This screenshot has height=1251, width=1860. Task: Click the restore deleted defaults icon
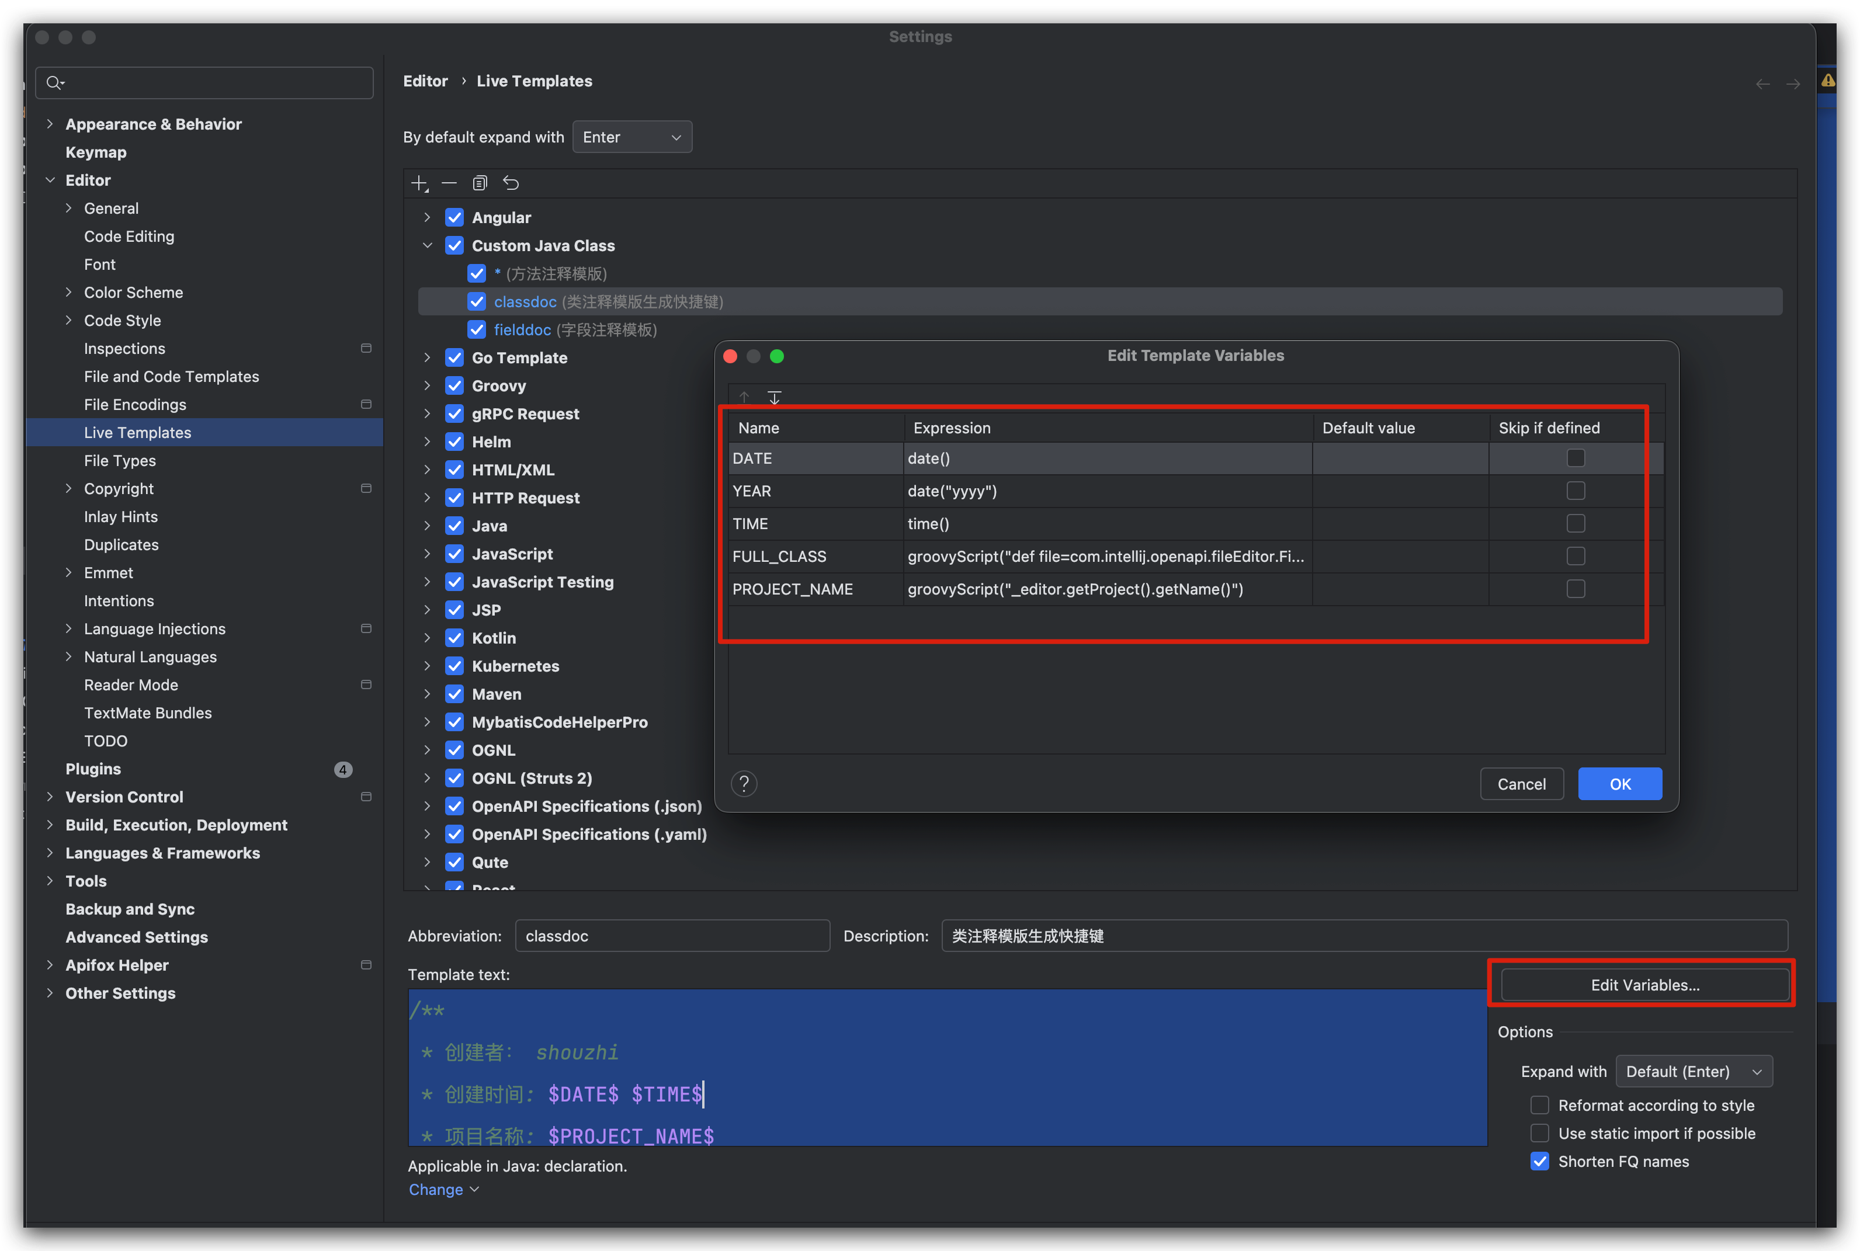coord(511,183)
